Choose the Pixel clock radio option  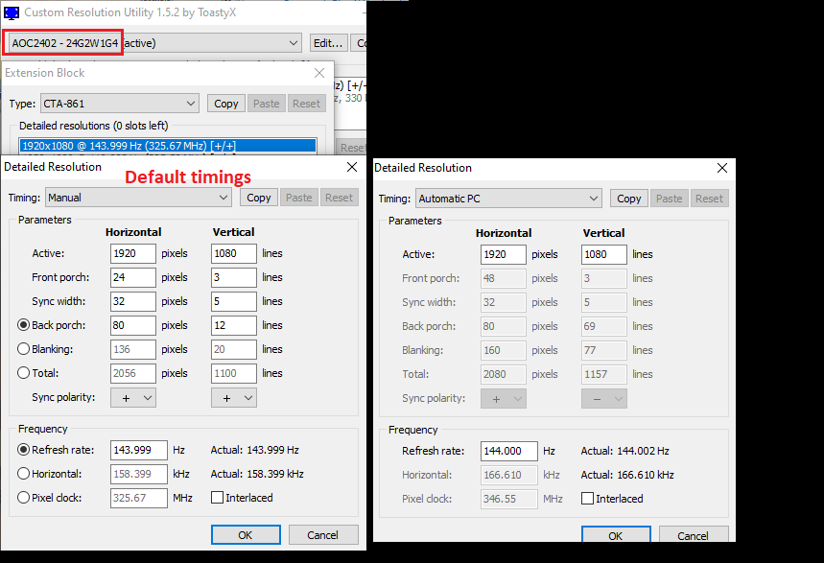24,498
